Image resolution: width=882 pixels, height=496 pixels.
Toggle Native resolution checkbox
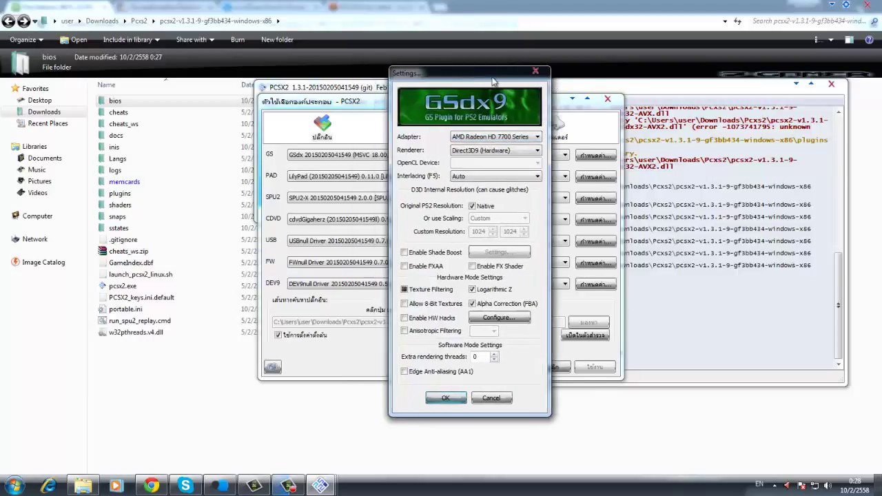pos(472,206)
